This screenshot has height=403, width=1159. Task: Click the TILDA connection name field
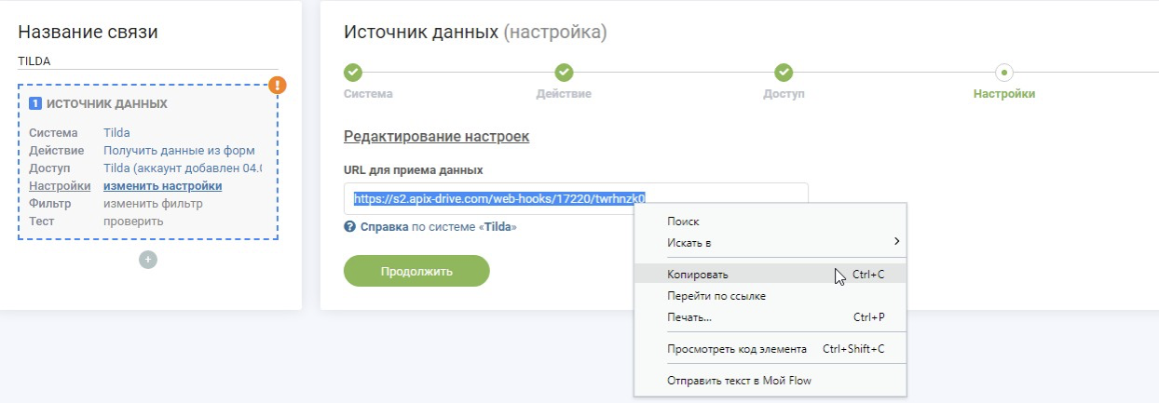click(147, 61)
